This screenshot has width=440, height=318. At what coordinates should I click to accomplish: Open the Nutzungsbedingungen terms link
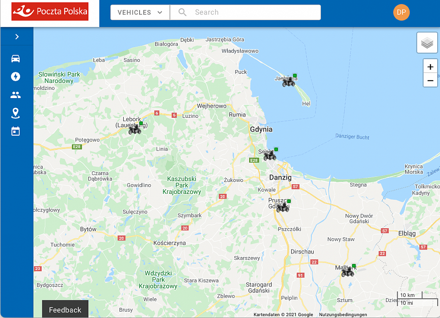click(343, 315)
